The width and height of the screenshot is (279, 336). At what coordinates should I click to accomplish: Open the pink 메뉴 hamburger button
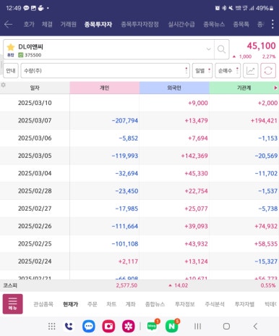tap(13, 304)
